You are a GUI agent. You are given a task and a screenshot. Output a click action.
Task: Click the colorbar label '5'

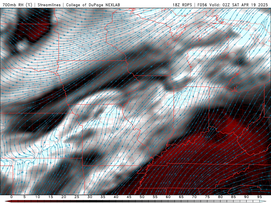click(24, 197)
